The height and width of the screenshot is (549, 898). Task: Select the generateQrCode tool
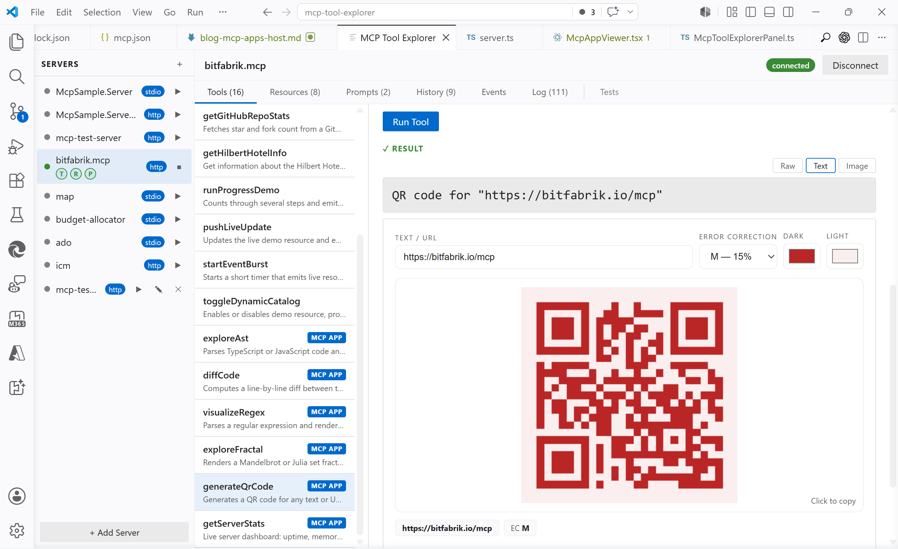pos(274,492)
